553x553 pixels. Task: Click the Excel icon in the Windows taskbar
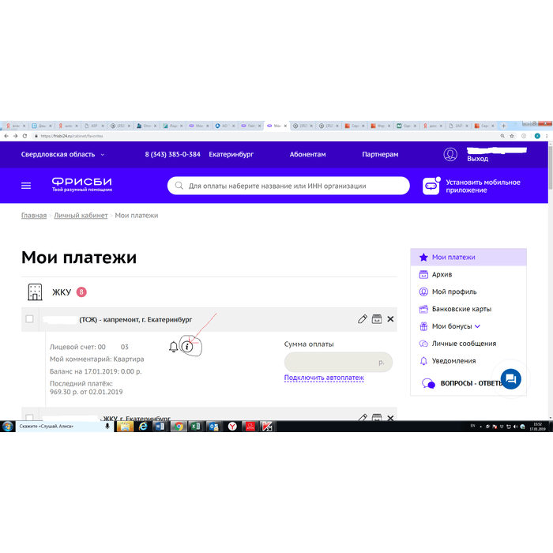(213, 426)
